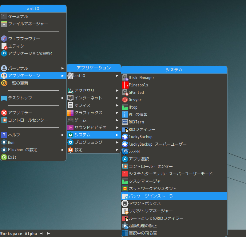Launch ルートとしてのROXファイラー entry

pos(174,218)
